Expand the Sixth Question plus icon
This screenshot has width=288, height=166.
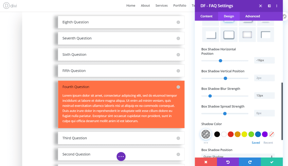(x=178, y=55)
